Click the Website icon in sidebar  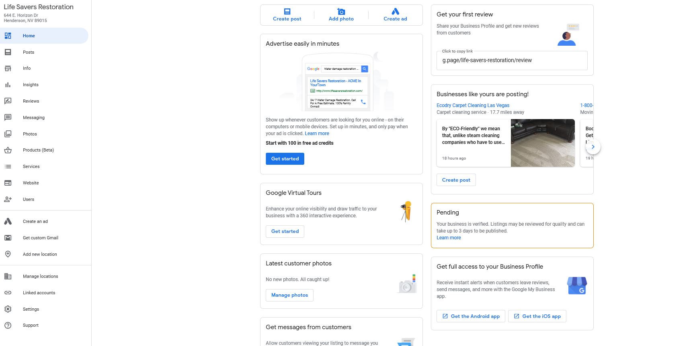click(8, 183)
